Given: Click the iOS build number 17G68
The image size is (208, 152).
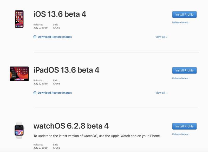Looking at the screenshot, I should click(56, 28).
